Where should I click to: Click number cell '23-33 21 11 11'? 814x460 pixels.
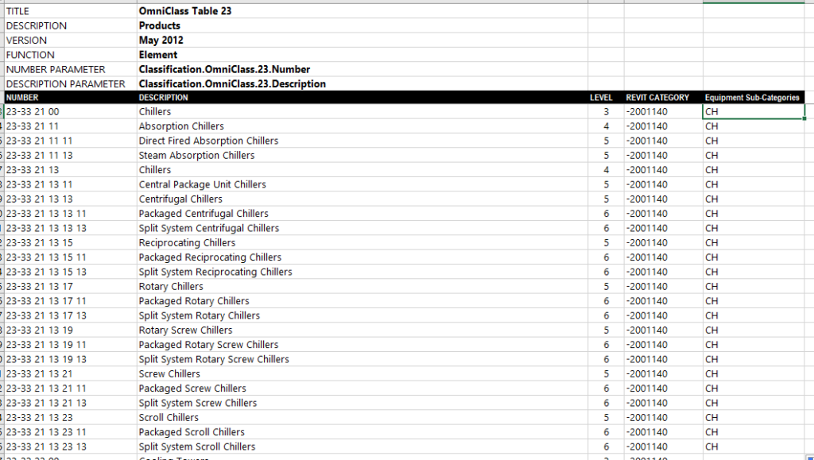pos(71,141)
